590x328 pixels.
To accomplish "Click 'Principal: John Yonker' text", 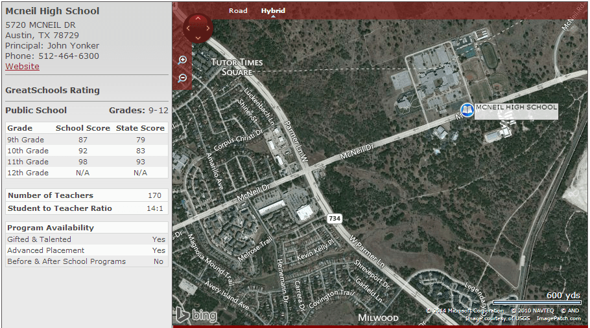I will point(53,46).
